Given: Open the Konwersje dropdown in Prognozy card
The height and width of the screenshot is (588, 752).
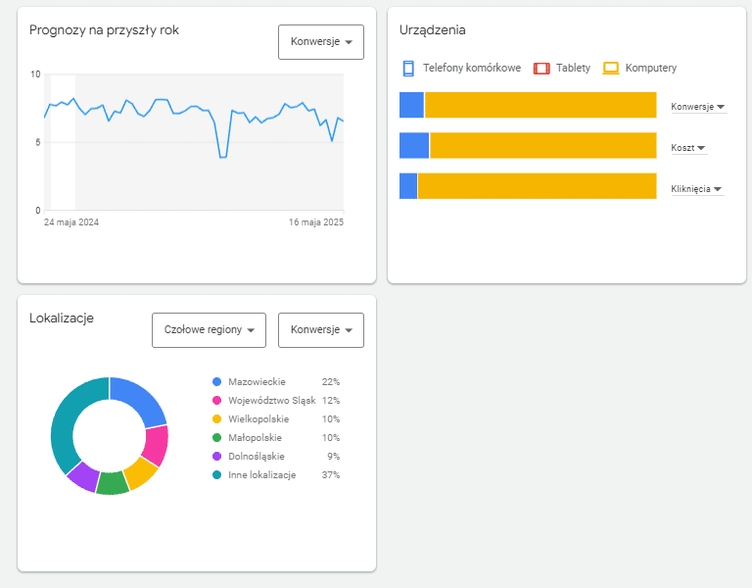Looking at the screenshot, I should (321, 42).
